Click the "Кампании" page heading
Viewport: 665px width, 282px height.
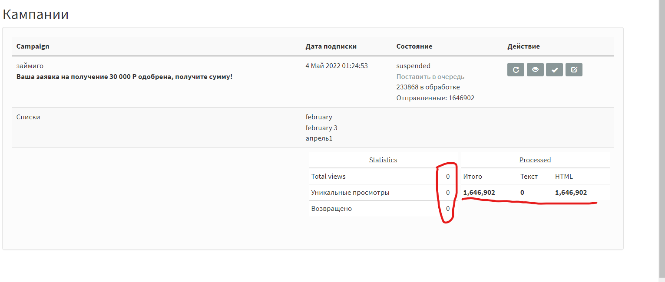coord(36,14)
